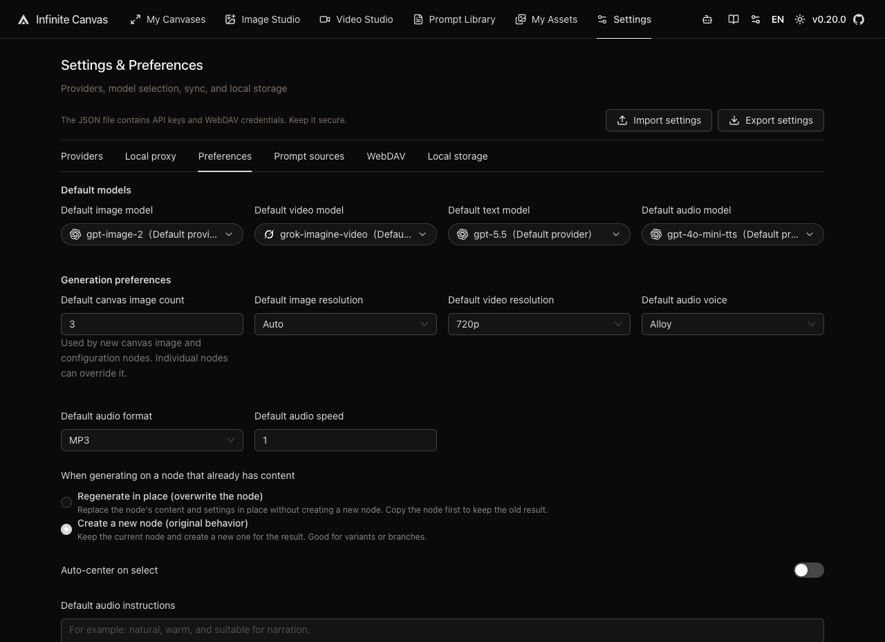Open the Default image model dropdown
This screenshot has width=885, height=642.
152,234
